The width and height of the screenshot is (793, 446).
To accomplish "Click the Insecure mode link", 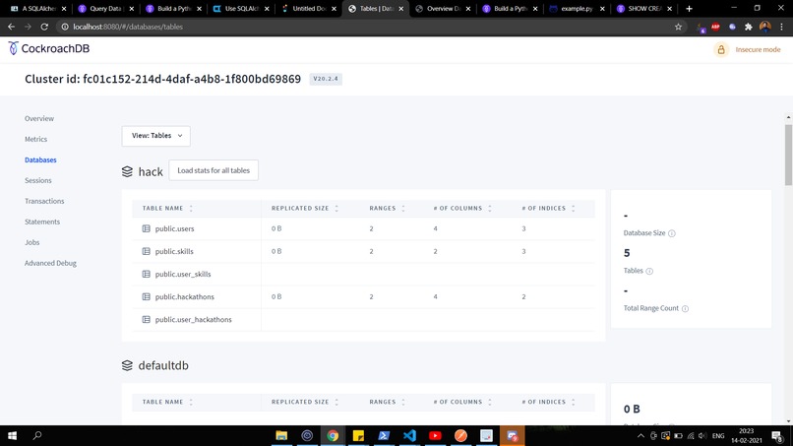I will pyautogui.click(x=758, y=49).
